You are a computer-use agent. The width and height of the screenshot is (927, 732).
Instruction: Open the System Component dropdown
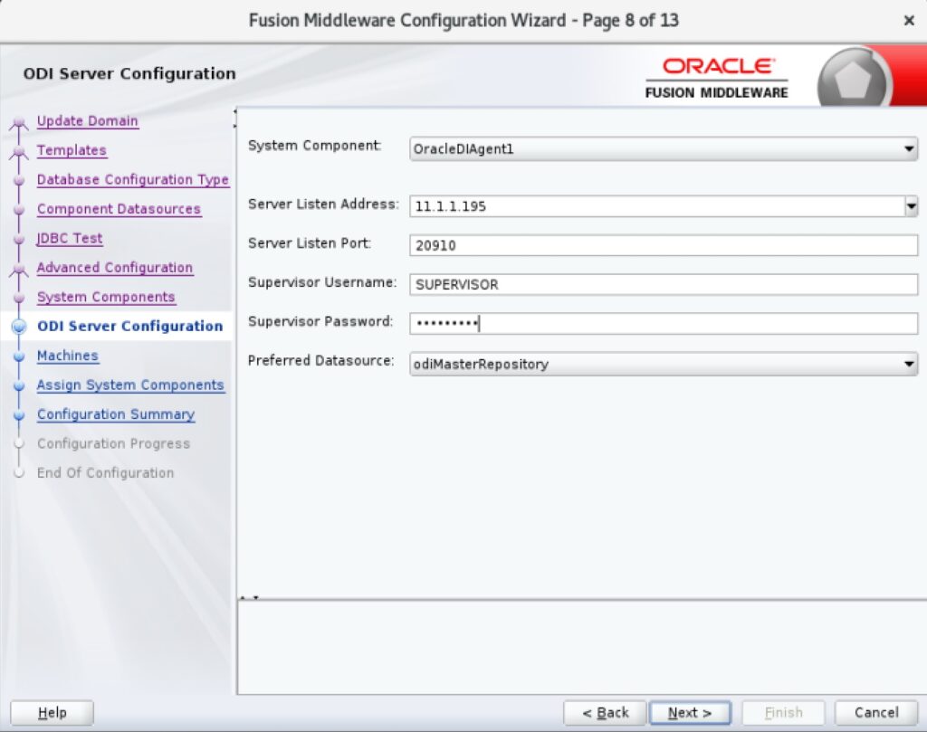coord(664,149)
